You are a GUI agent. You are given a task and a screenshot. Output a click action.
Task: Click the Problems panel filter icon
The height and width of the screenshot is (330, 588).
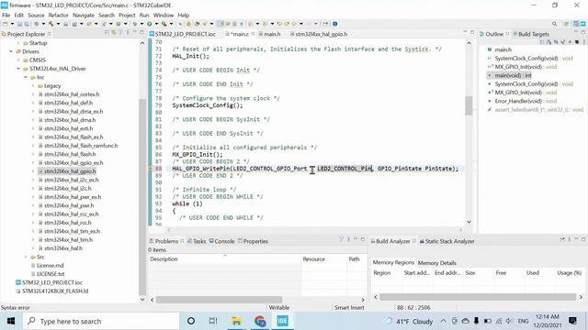341,239
